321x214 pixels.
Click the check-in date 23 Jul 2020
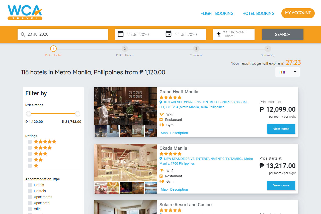[x=138, y=35]
